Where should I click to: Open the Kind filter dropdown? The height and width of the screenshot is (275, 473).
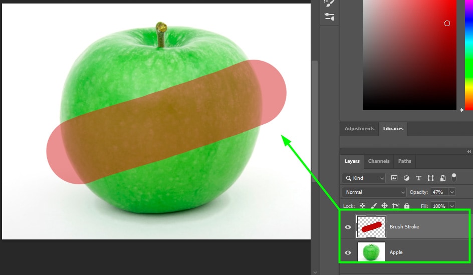[x=364, y=178]
